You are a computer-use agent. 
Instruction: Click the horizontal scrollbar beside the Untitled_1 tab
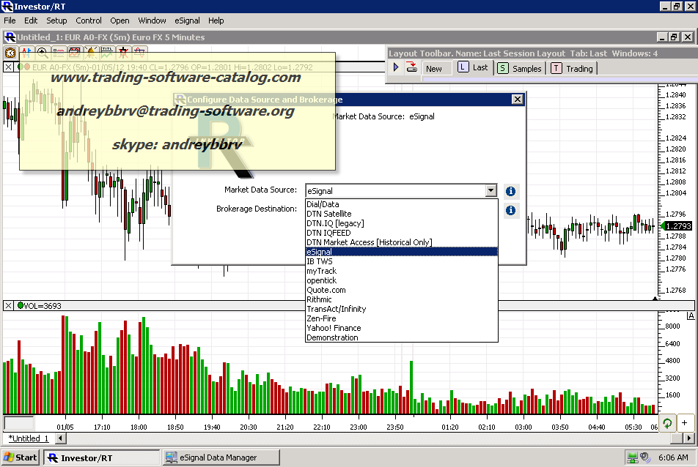click(x=367, y=438)
